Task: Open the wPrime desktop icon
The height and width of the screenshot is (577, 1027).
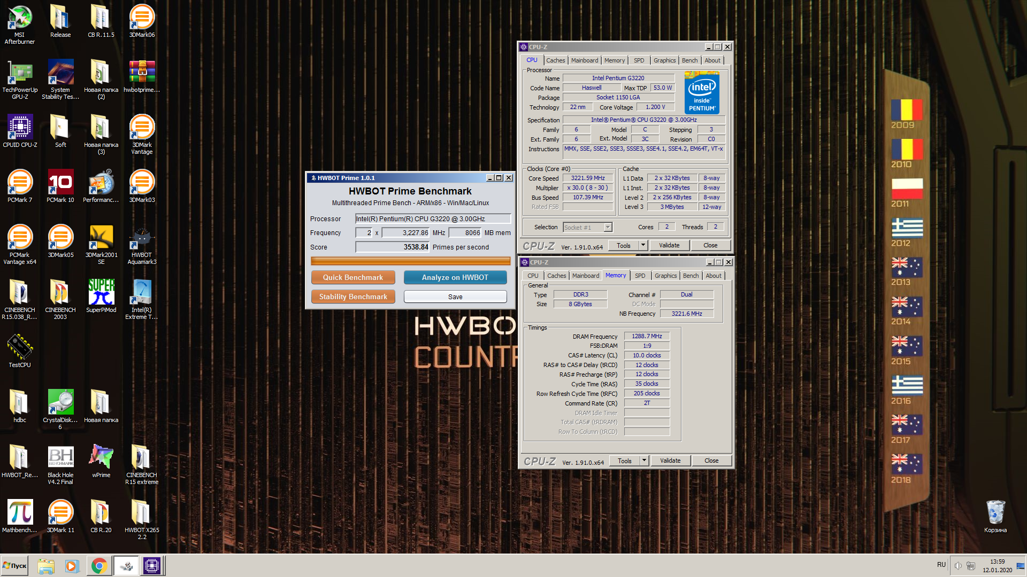Action: pyautogui.click(x=101, y=462)
